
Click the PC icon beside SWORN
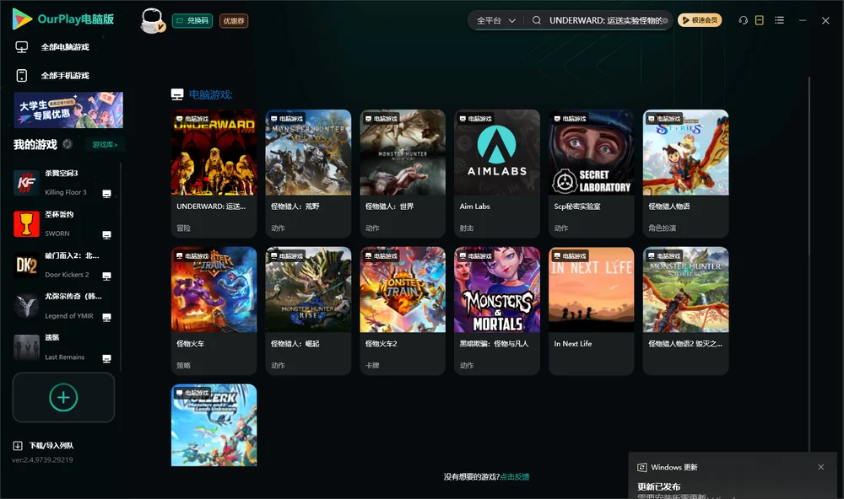coord(106,235)
